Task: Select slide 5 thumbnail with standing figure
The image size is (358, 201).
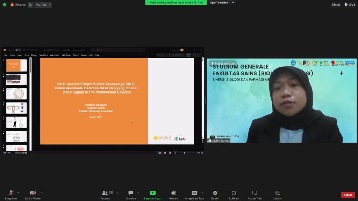Action: (16, 122)
